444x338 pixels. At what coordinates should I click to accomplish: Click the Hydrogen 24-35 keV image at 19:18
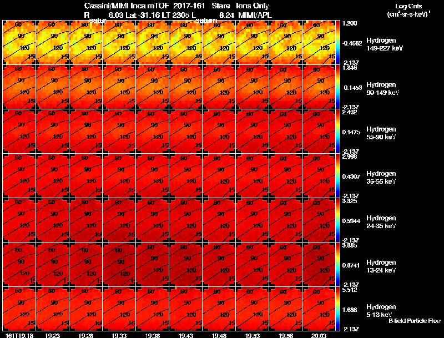(x=19, y=220)
